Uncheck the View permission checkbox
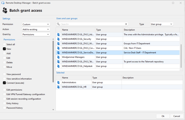The width and height of the screenshot is (185, 120). click(4, 49)
